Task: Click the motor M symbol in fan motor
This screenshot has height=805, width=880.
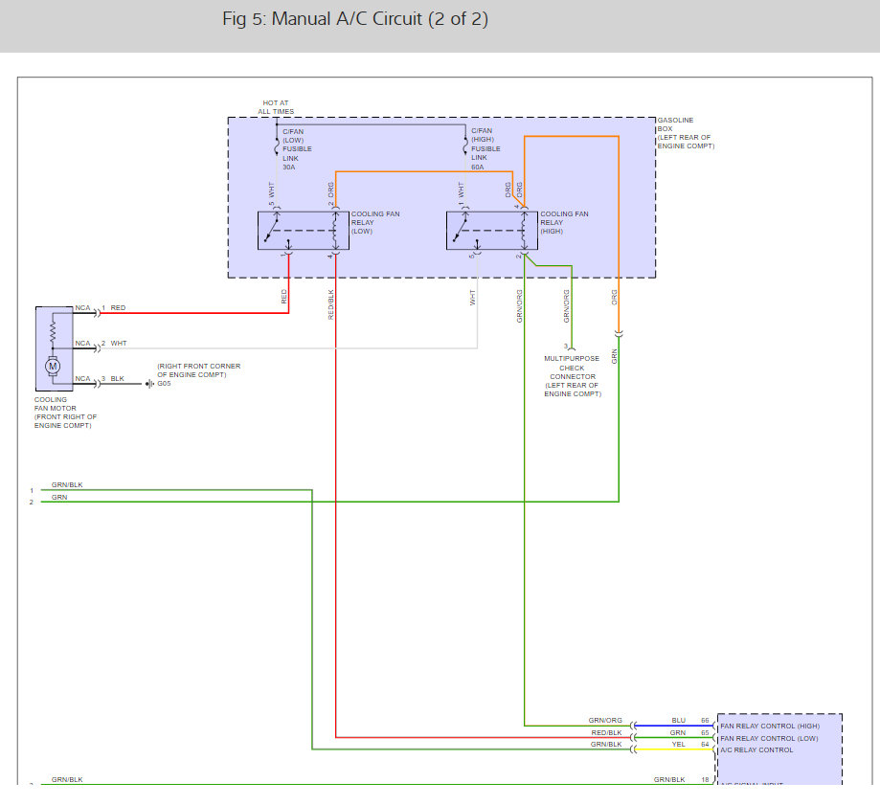Action: [x=53, y=367]
